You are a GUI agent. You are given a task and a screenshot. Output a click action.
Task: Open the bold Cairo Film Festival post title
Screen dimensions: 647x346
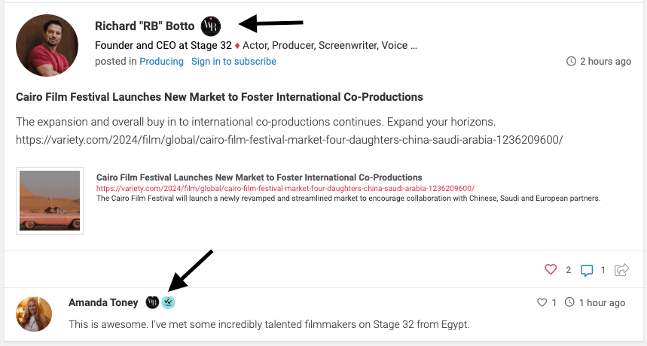point(219,97)
